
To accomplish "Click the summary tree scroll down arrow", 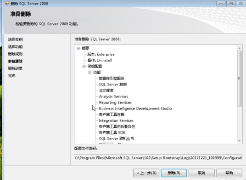I will [x=240, y=141].
